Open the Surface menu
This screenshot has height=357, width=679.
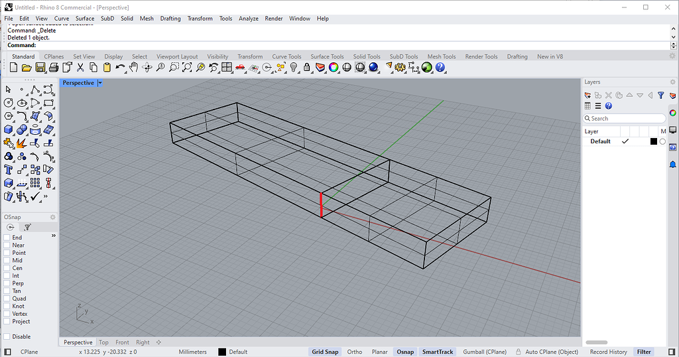pos(85,19)
